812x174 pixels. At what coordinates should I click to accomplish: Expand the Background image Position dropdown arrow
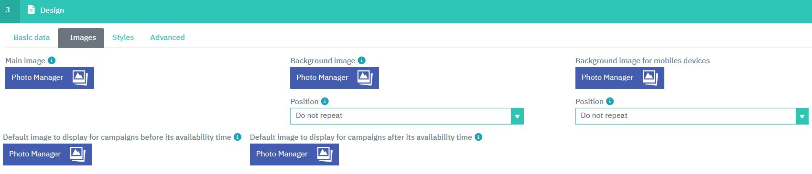coord(517,116)
